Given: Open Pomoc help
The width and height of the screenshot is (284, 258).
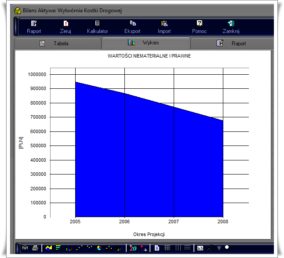Looking at the screenshot, I should (199, 27).
